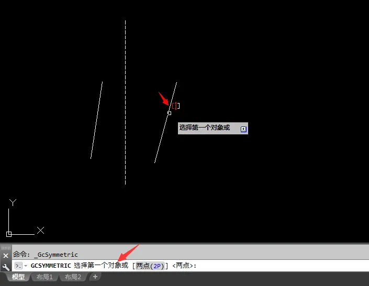Viewport: 369px width, 286px height.
Task: Open the 布局2 layout tab
Action: click(73, 277)
